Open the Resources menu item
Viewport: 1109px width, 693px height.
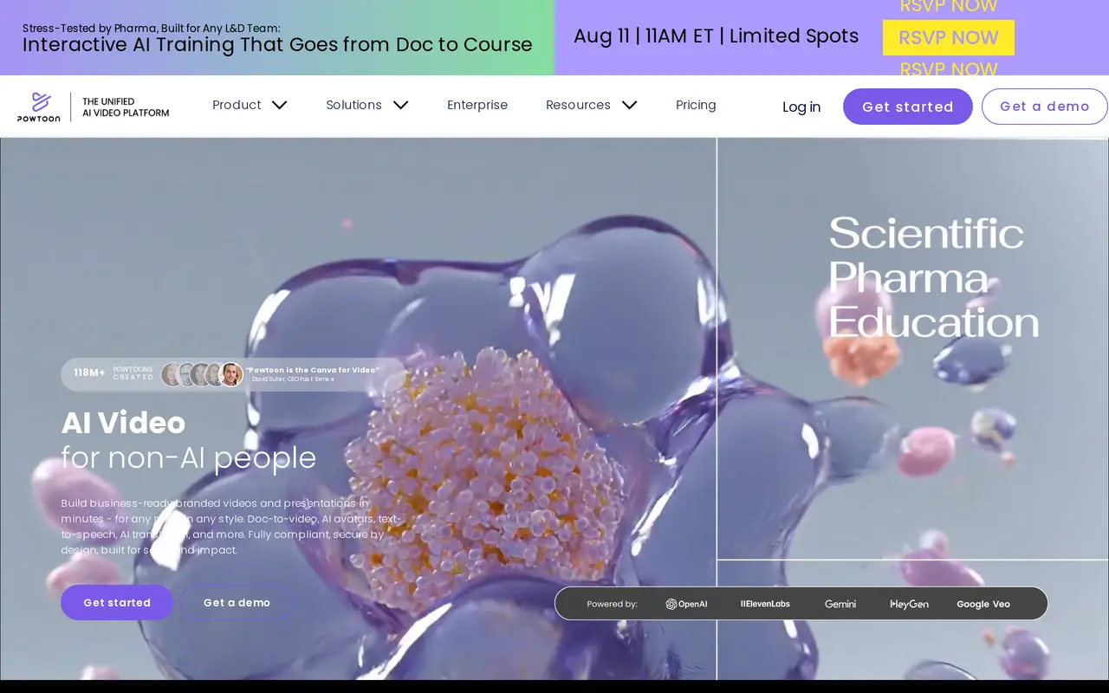point(578,105)
